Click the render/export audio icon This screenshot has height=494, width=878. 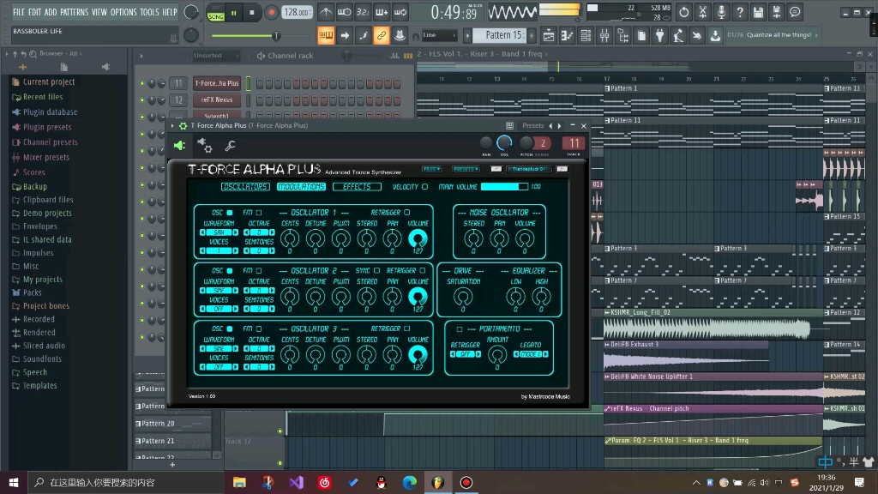pos(777,12)
